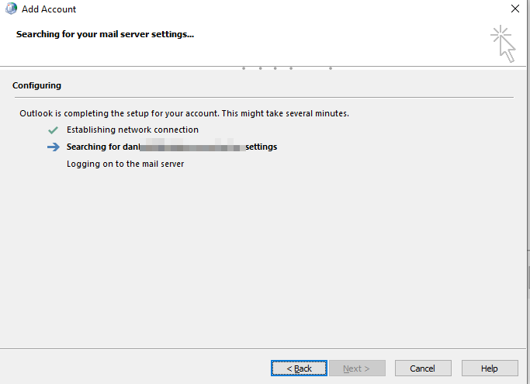The width and height of the screenshot is (530, 384).
Task: Click the wizard cursor icon in header
Action: pos(504,43)
